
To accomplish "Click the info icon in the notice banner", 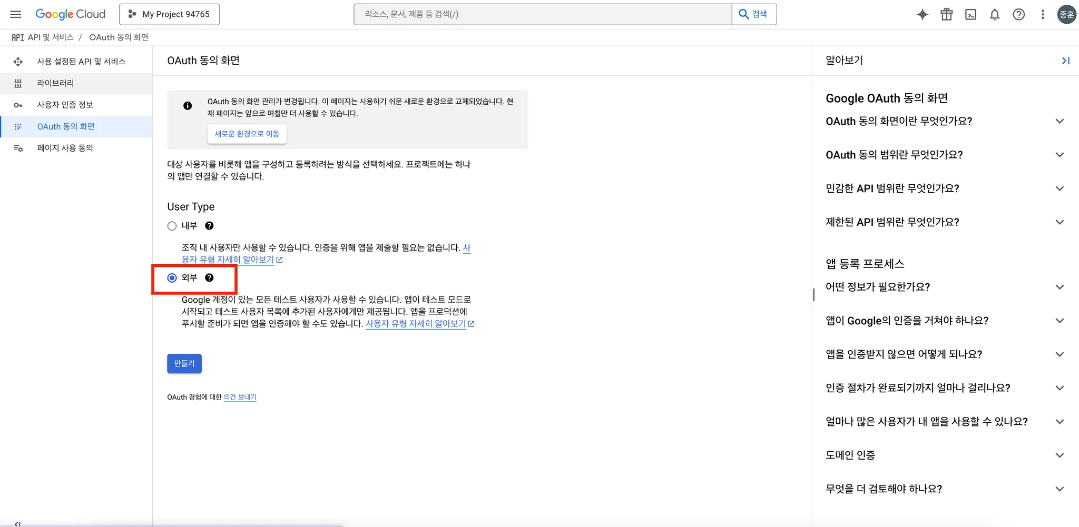I will pyautogui.click(x=188, y=106).
